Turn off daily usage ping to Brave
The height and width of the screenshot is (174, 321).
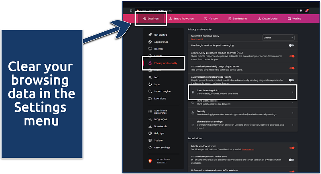[292, 68]
